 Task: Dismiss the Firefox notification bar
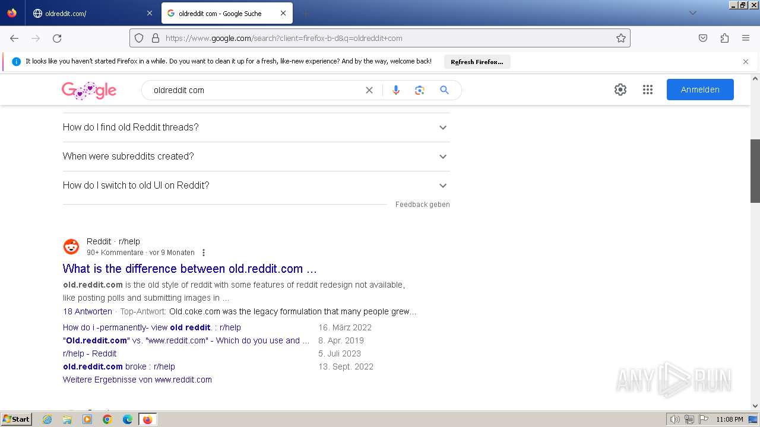pos(746,62)
